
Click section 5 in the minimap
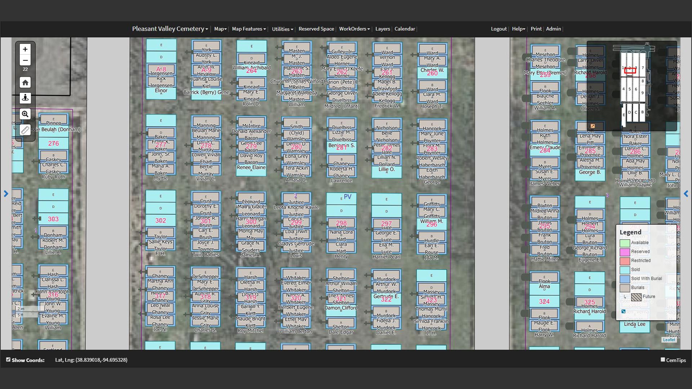[x=630, y=89]
